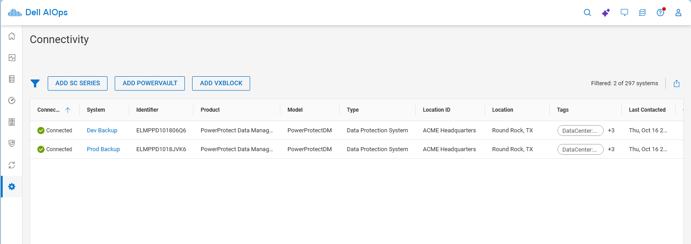691x244 pixels.
Task: Open the health monitoring sidebar icon
Action: [x=12, y=57]
